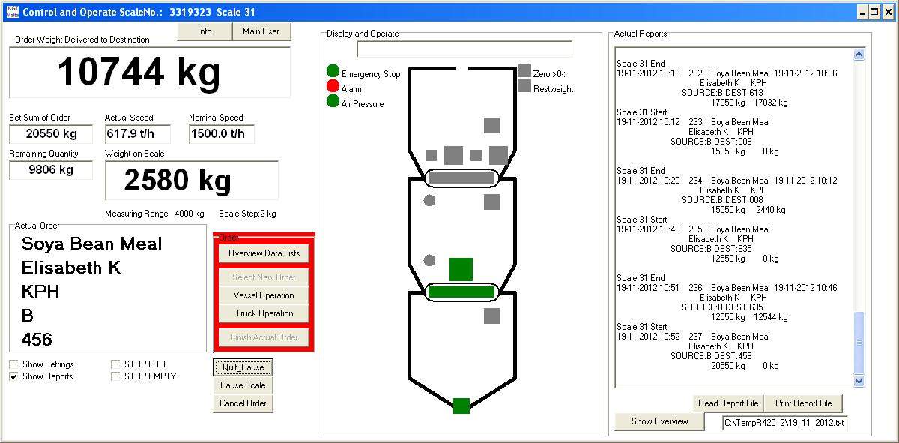The height and width of the screenshot is (443, 899).
Task: Click the 2580 kg Weight on Scale display
Action: click(x=192, y=181)
